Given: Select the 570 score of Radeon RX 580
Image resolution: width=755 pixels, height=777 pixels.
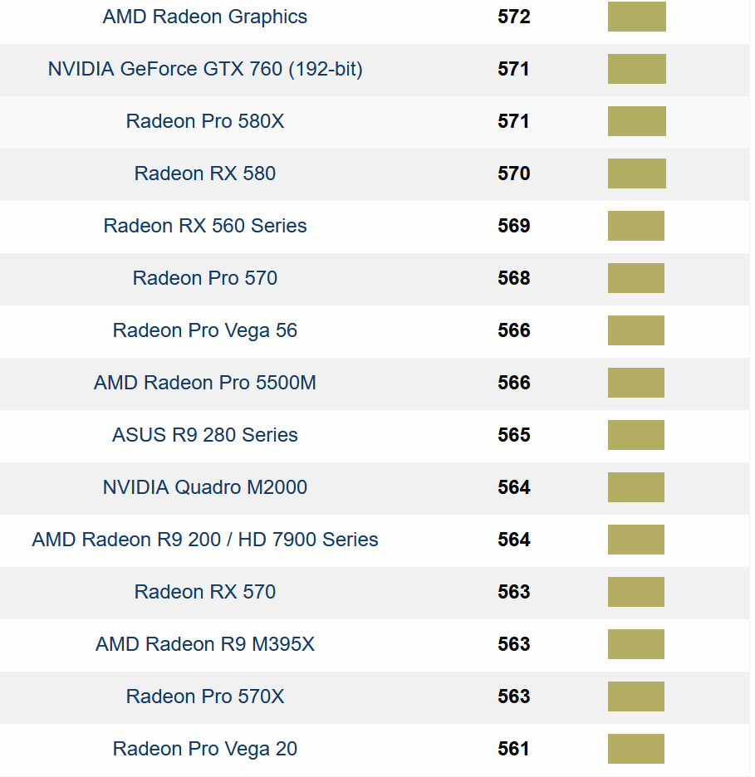Looking at the screenshot, I should 514,173.
